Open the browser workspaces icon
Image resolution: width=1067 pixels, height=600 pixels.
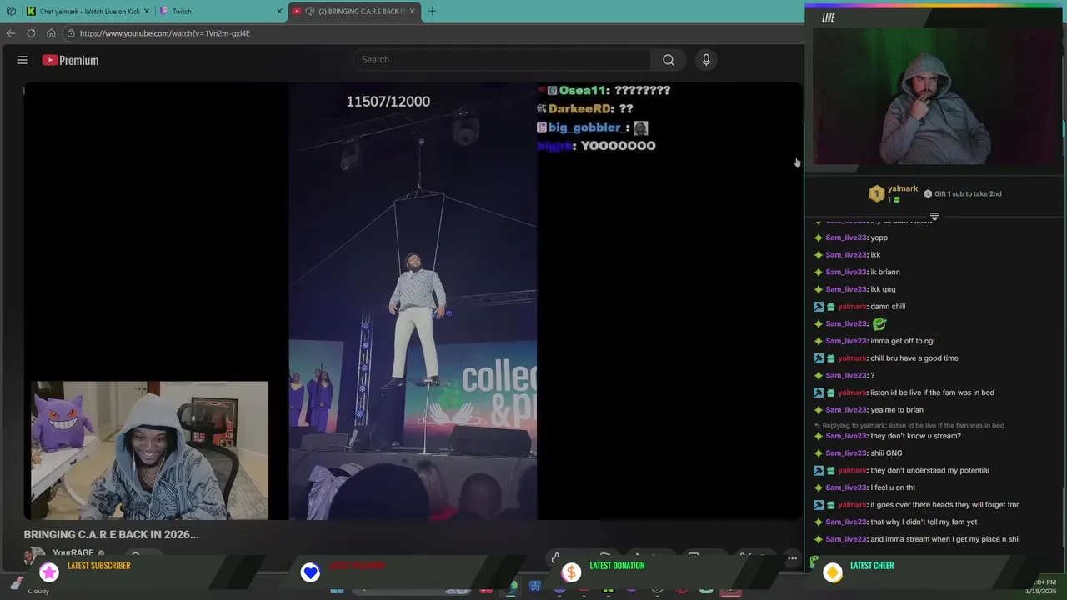[11, 12]
